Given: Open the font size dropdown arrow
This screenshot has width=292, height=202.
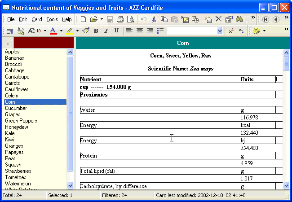Looking at the screenshot, I should pyautogui.click(x=45, y=31).
